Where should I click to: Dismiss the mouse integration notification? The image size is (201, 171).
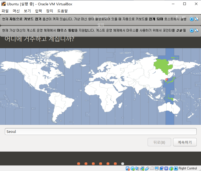[192, 31]
